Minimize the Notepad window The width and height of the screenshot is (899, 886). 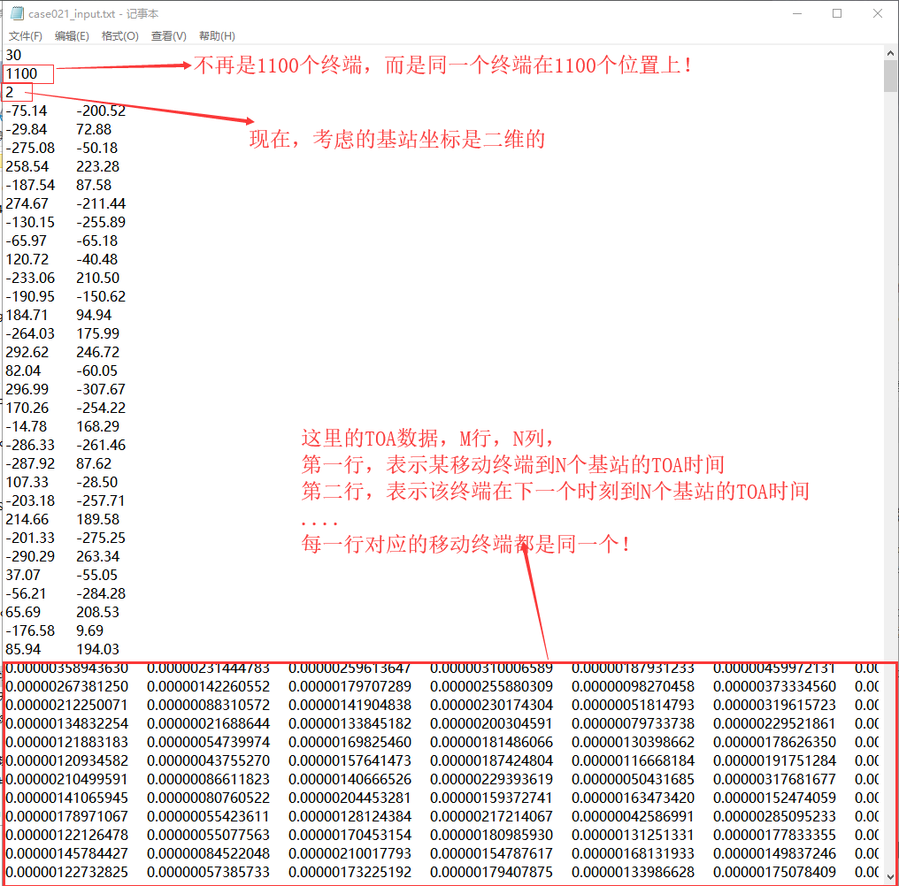797,13
